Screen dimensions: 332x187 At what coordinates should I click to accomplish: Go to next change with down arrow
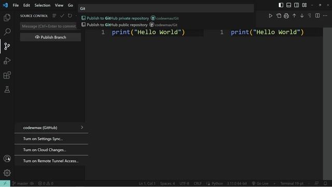pyautogui.click(x=302, y=16)
